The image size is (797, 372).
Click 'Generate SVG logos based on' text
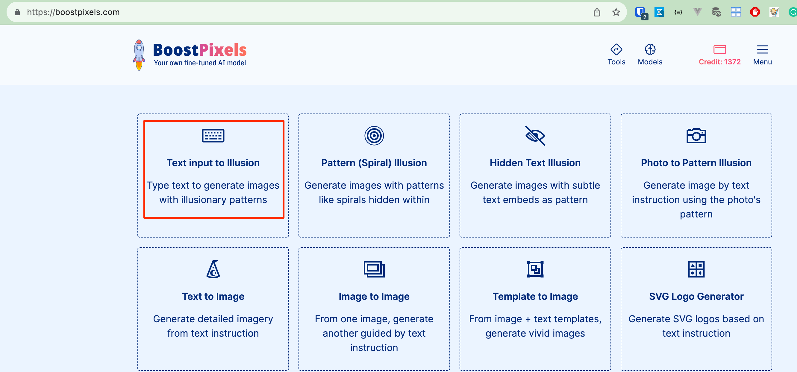click(696, 319)
